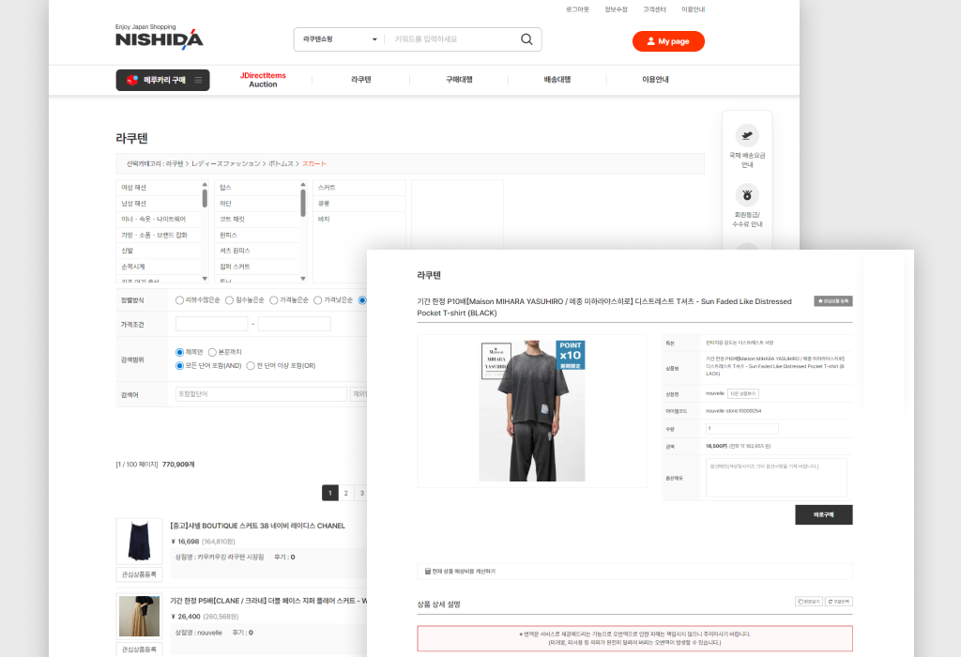Screen dimensions: 961x657
Task: Click the NISHIDA logo
Action: coord(159,38)
